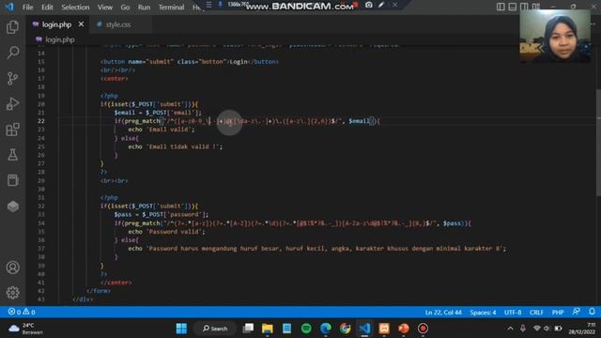Click the Bandicam pin icon
The height and width of the screenshot is (338, 601).
tap(220, 5)
